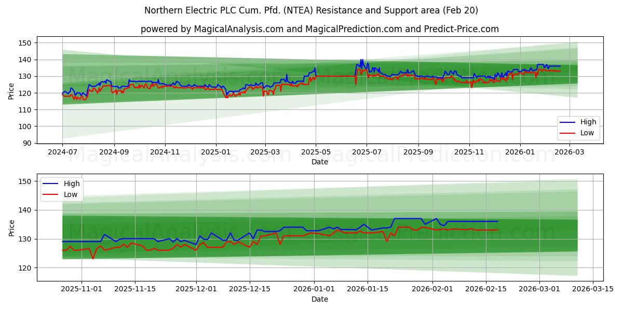Click the '2026-02-15' date label on lower axis
Viewport: 623px width, 311px height.
coord(485,290)
